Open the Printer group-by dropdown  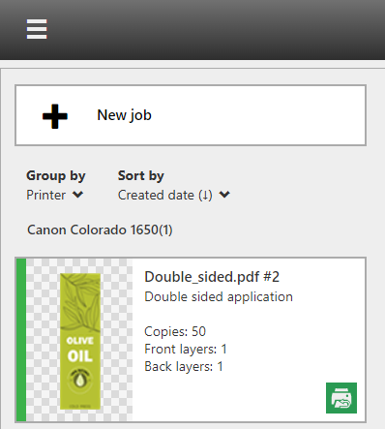pyautogui.click(x=55, y=195)
